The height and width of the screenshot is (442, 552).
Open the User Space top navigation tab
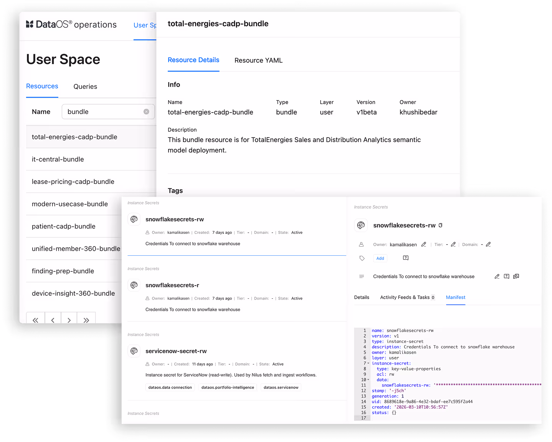(x=145, y=25)
